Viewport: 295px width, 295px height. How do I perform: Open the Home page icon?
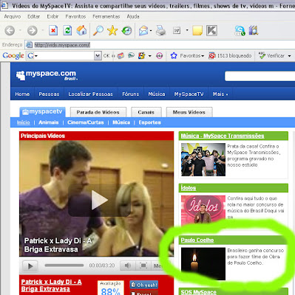tap(81, 30)
